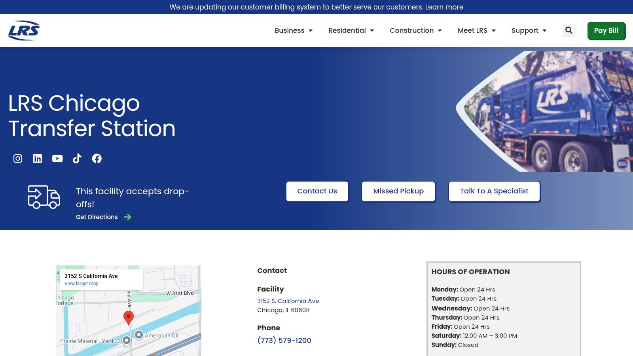Click the green Get Directions arrow
This screenshot has width=633, height=356.
(x=128, y=217)
